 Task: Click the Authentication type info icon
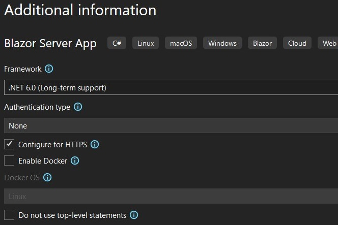(78, 107)
